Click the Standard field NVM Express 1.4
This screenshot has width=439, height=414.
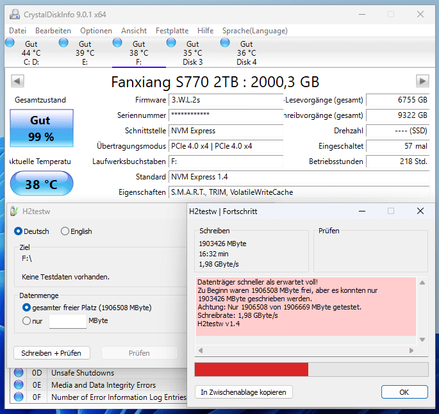pos(299,177)
